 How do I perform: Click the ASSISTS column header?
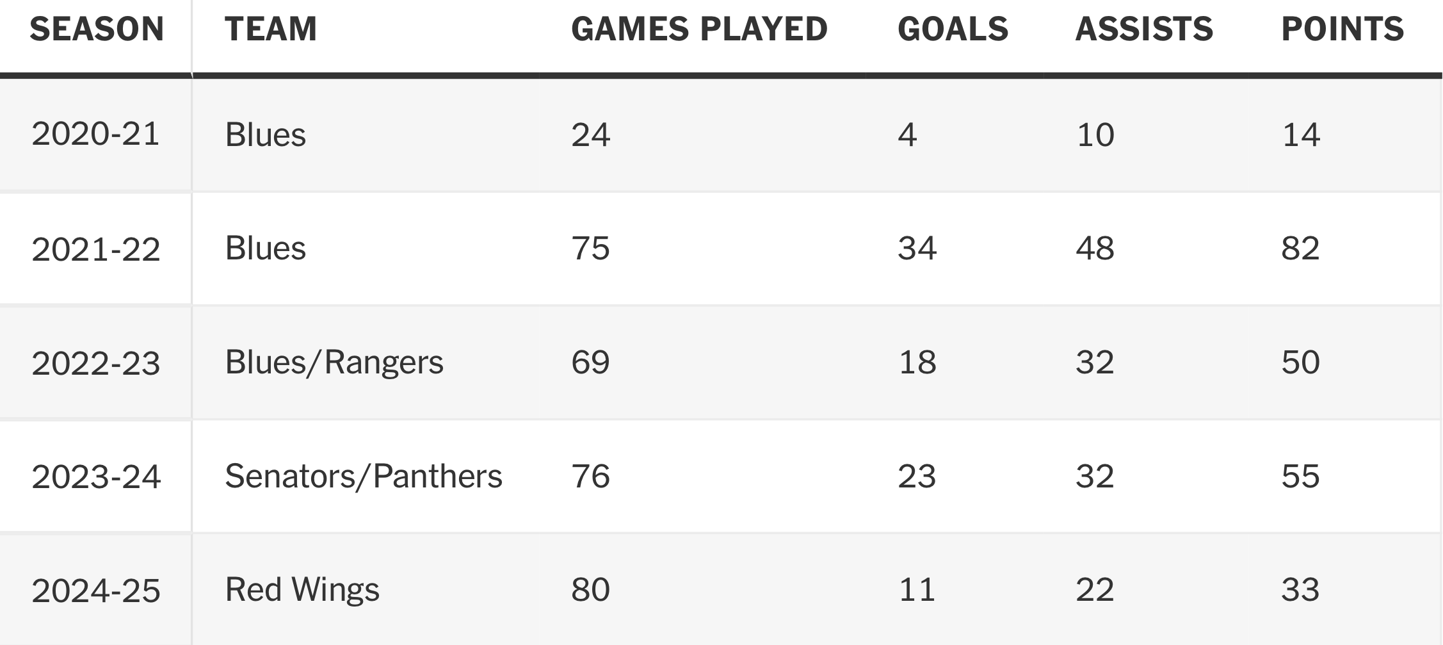point(1144,29)
